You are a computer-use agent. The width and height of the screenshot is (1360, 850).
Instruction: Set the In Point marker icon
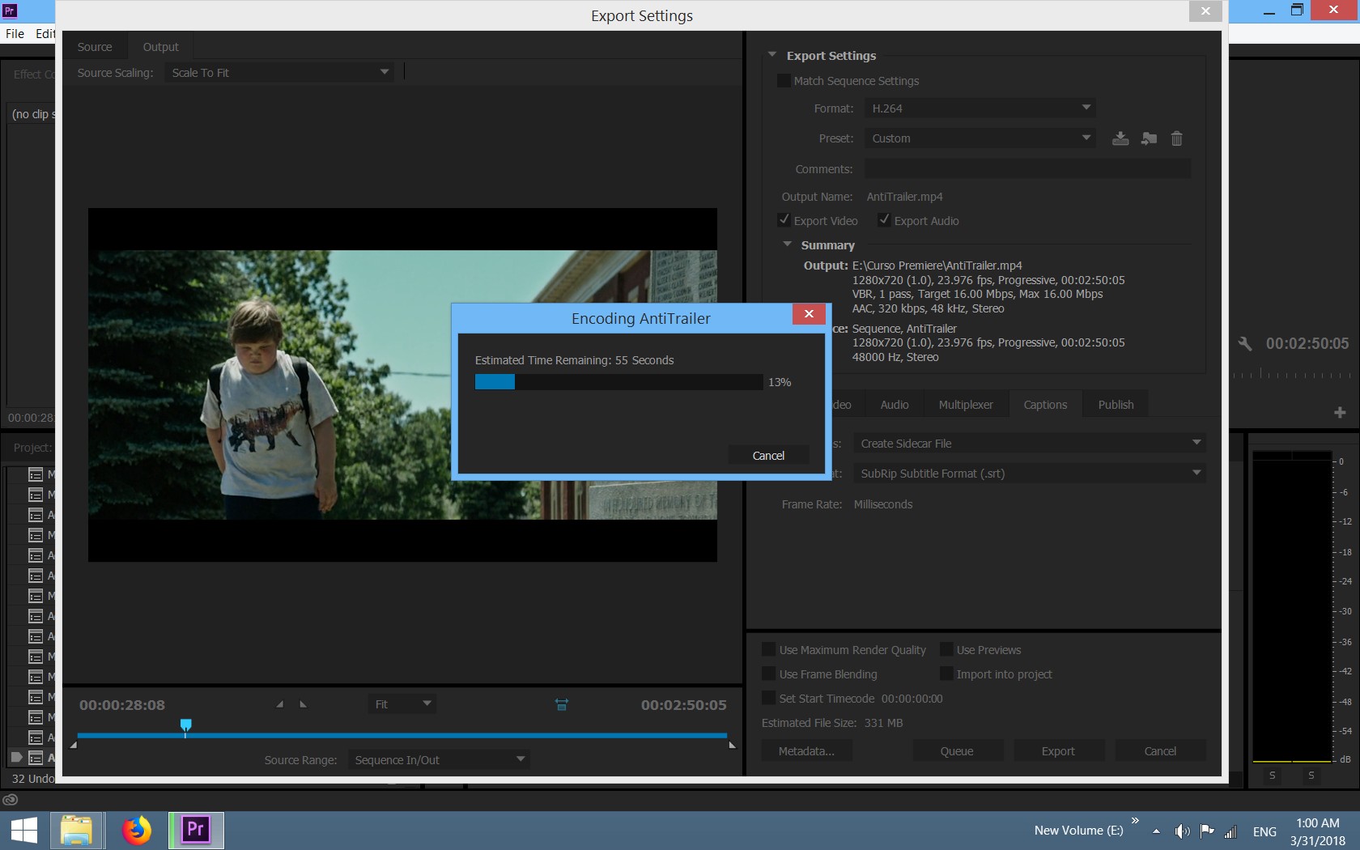tap(279, 704)
